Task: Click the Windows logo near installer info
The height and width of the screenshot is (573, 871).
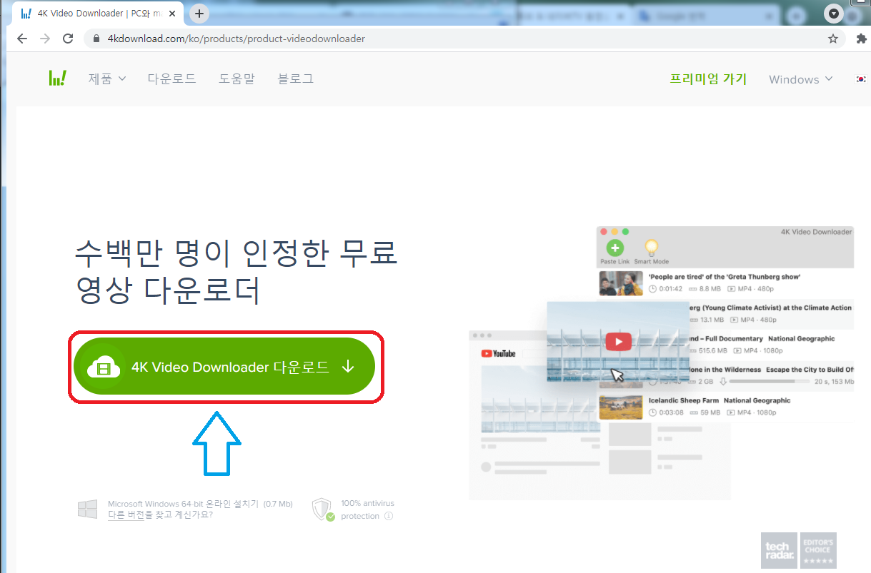Action: (87, 509)
